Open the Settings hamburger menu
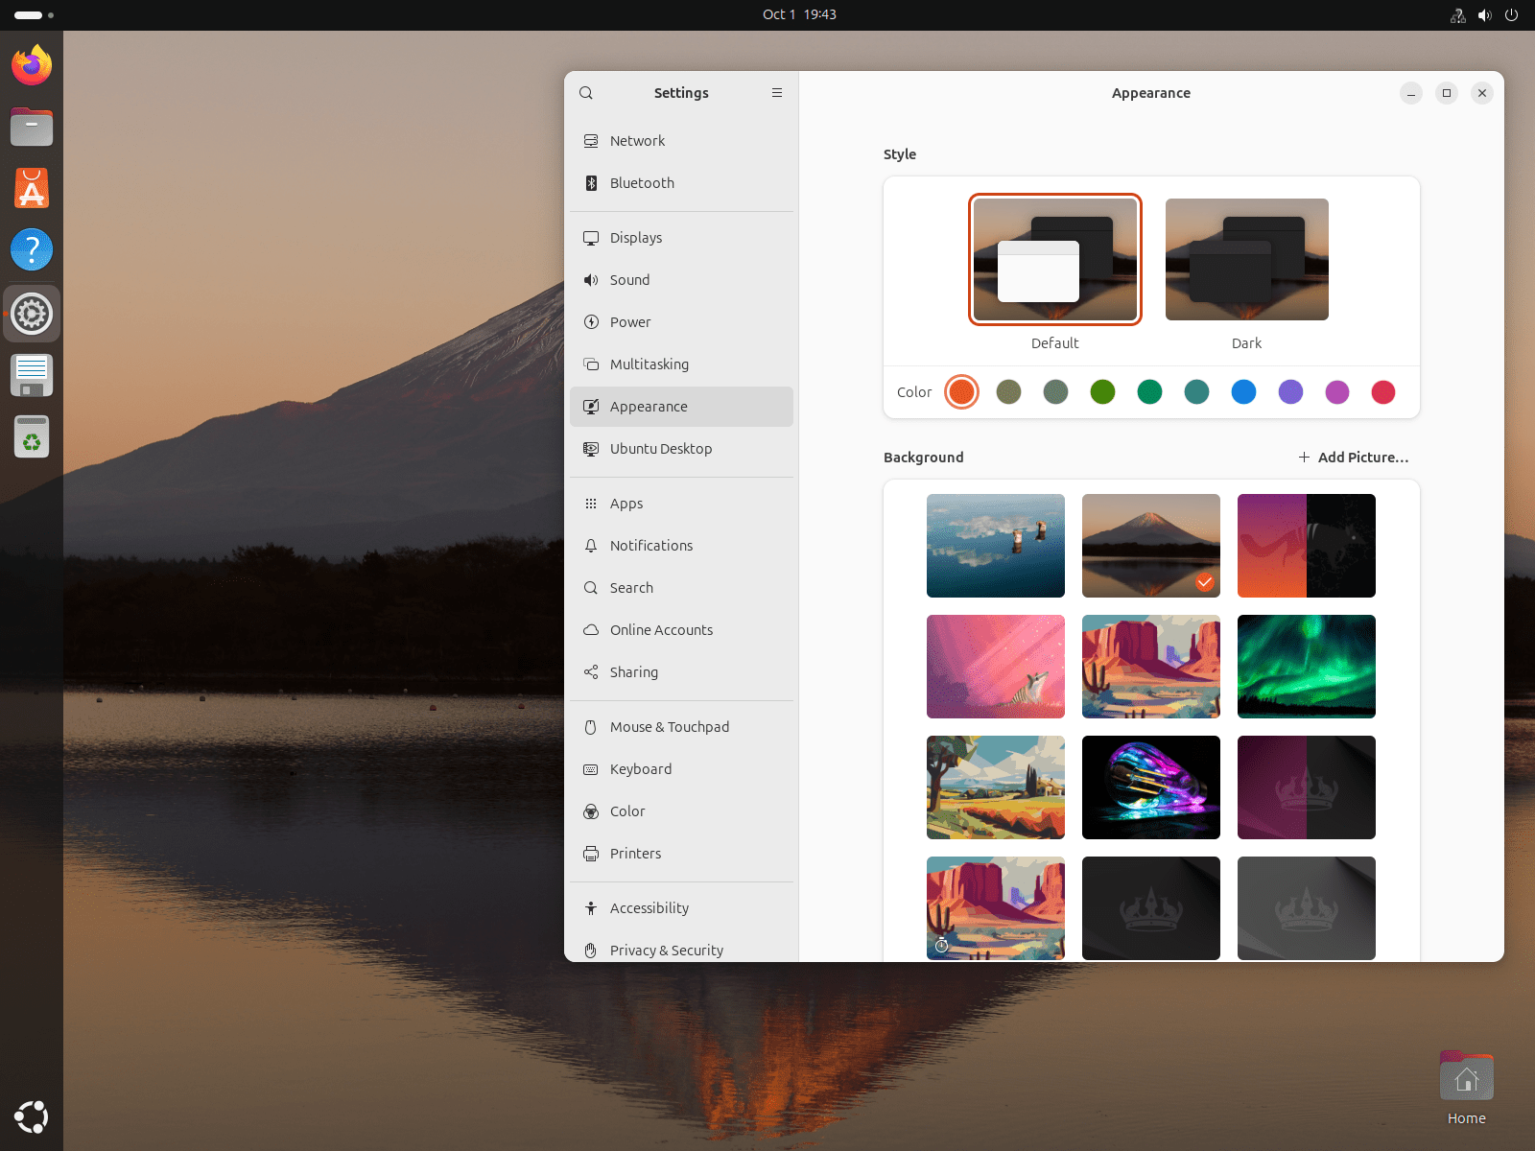 coord(777,93)
